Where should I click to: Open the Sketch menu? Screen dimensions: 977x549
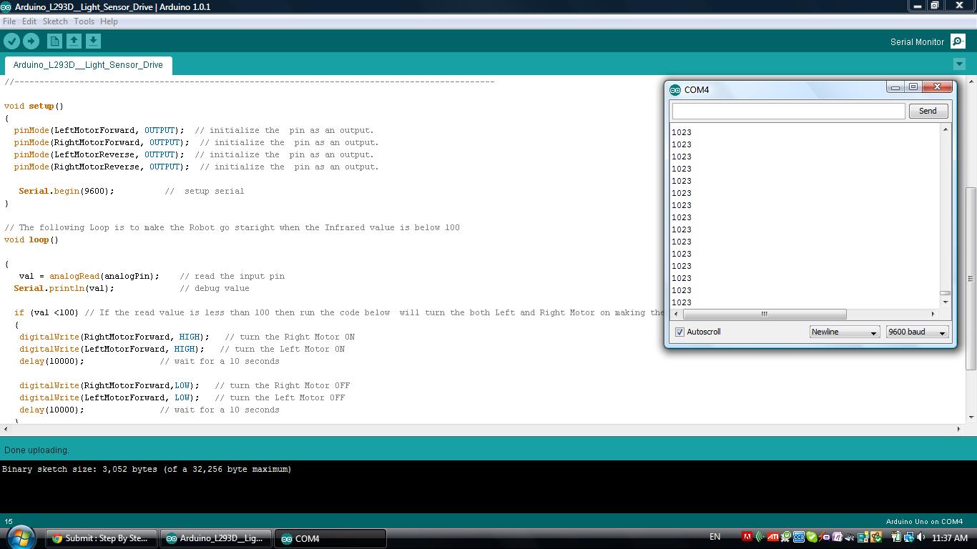click(x=55, y=21)
